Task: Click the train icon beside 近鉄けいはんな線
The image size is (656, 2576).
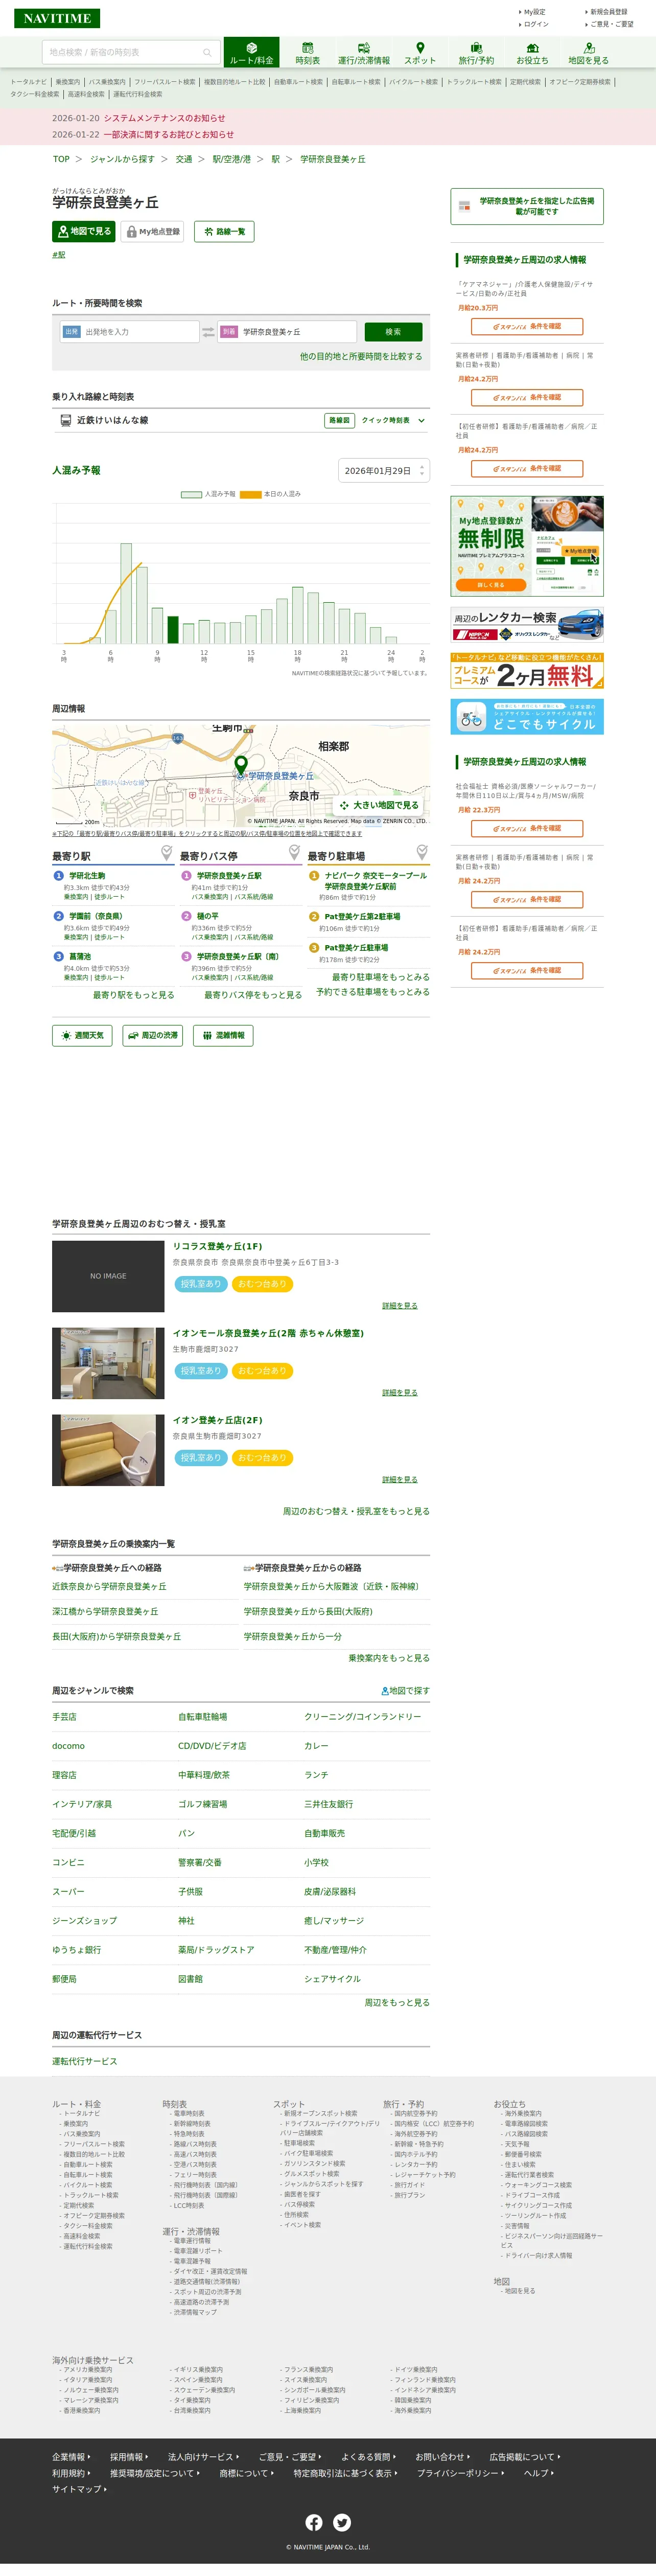Action: [x=66, y=420]
